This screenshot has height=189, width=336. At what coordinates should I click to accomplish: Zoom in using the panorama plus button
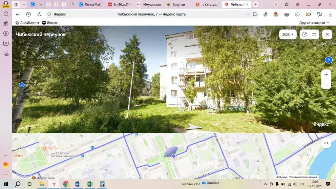[326, 74]
